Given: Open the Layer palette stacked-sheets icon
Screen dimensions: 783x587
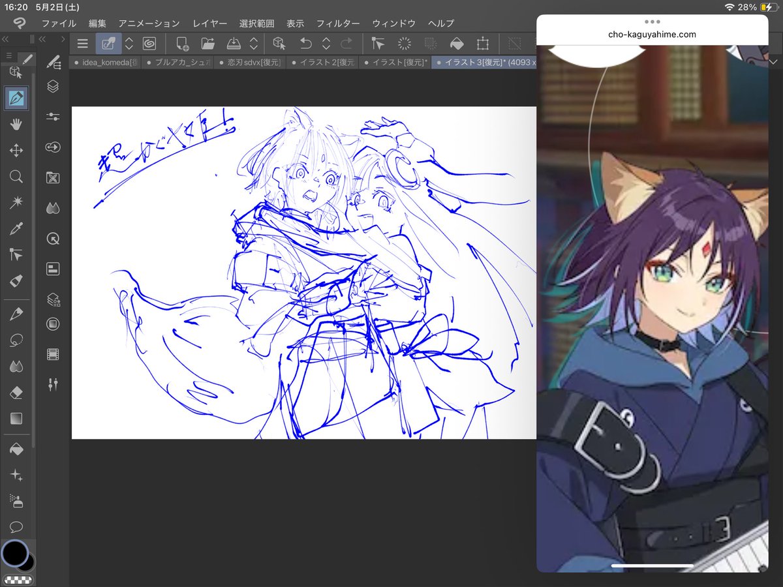Looking at the screenshot, I should point(54,86).
